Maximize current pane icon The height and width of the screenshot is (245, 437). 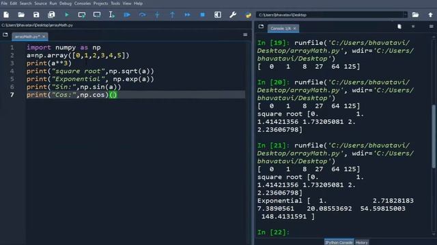click(218, 15)
